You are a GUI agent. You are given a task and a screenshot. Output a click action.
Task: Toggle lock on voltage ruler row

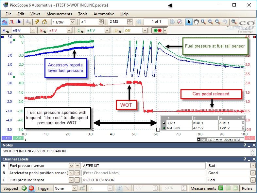[243, 128]
